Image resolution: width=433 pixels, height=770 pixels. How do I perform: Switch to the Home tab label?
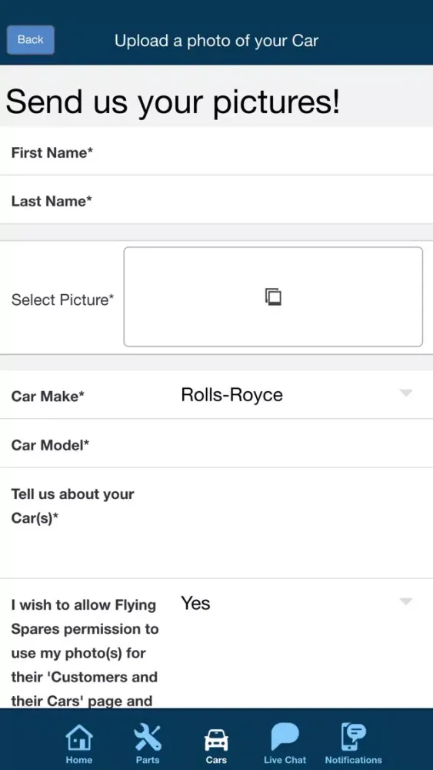(79, 760)
